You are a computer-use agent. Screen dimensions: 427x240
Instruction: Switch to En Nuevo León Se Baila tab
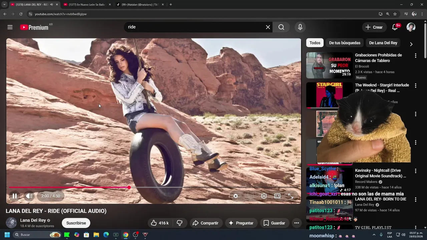[87, 5]
